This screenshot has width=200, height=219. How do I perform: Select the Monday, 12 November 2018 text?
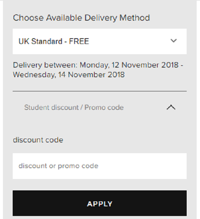[129, 65]
